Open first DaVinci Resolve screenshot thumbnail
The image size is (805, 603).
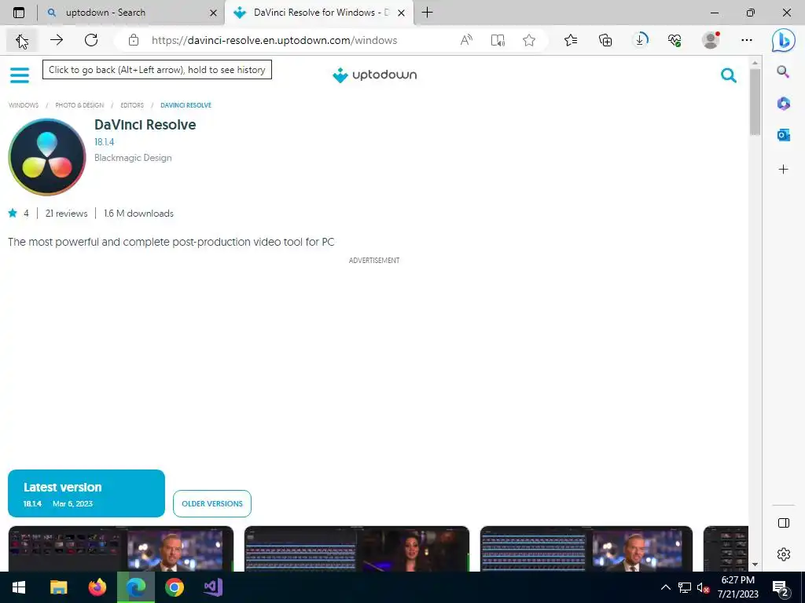point(120,549)
